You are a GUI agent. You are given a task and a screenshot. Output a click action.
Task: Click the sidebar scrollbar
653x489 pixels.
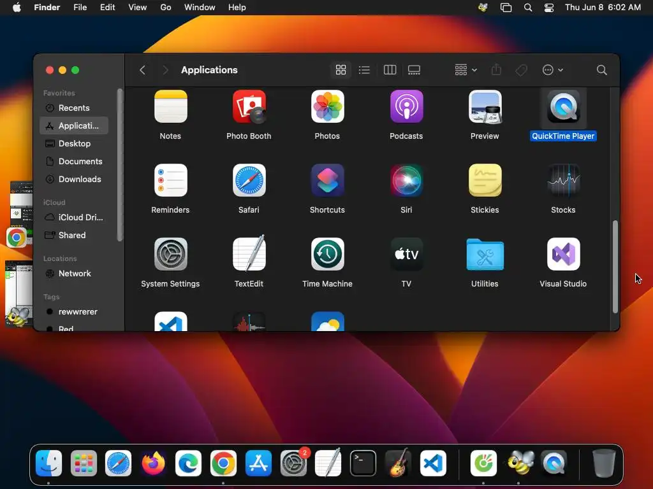pyautogui.click(x=120, y=165)
